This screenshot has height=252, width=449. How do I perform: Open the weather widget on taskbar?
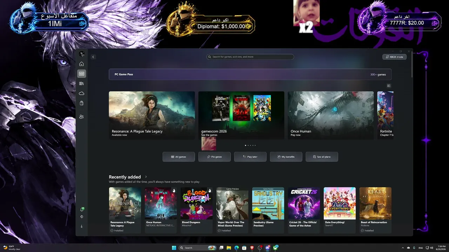[x=12, y=248]
